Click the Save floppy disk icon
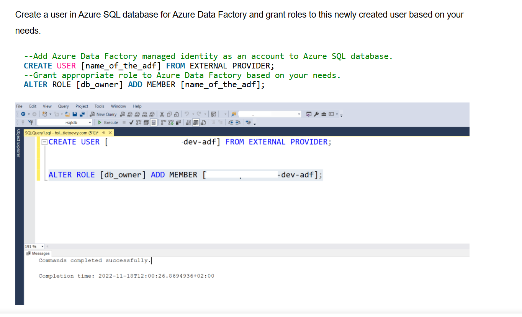 75,114
